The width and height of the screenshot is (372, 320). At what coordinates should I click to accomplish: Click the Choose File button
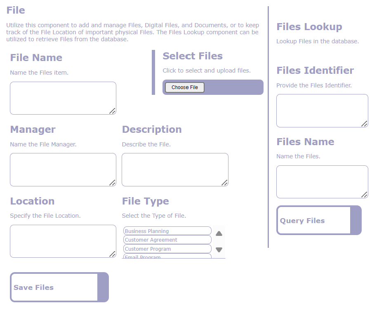[184, 87]
